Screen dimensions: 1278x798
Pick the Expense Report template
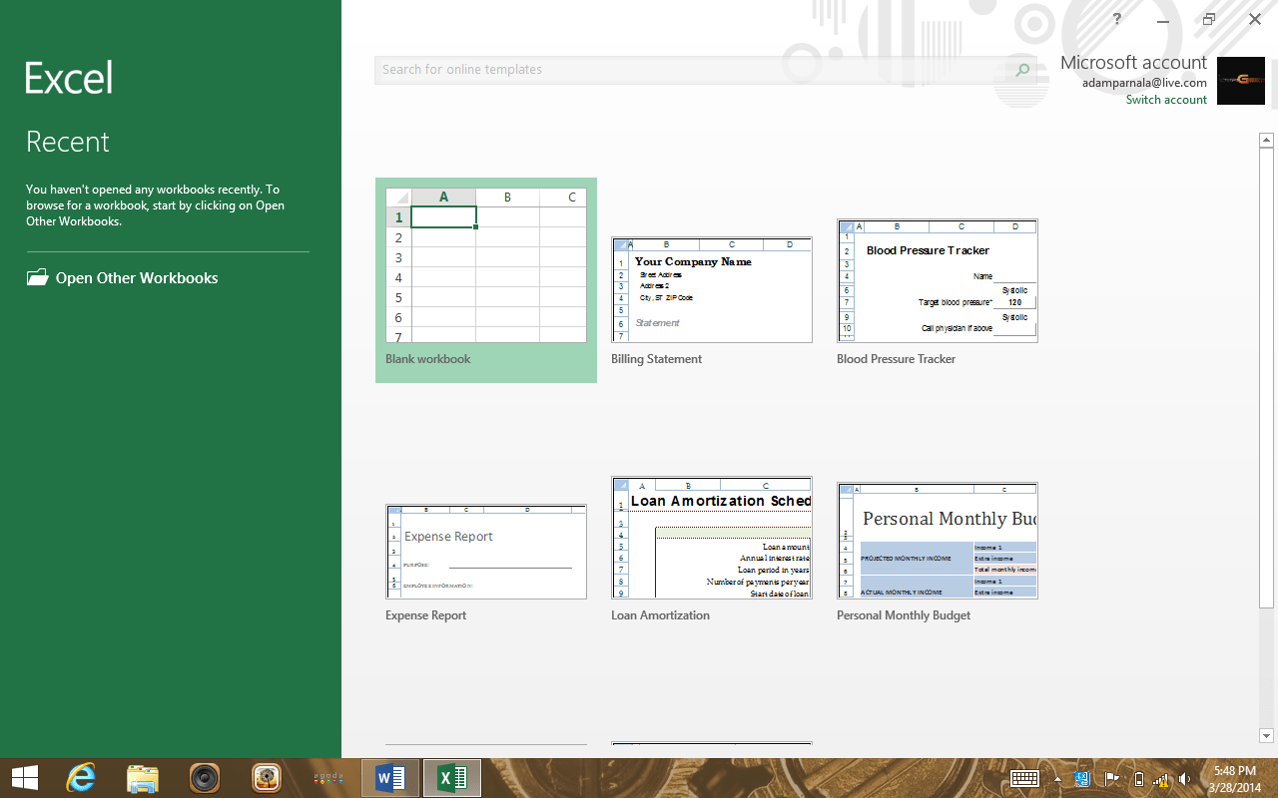coord(486,563)
